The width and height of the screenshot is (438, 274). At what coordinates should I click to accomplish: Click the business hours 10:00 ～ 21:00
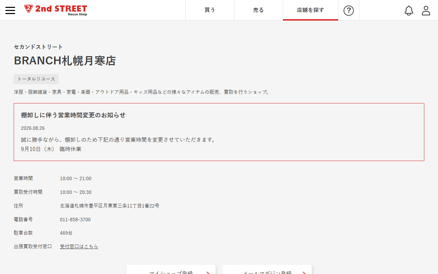coord(76,178)
